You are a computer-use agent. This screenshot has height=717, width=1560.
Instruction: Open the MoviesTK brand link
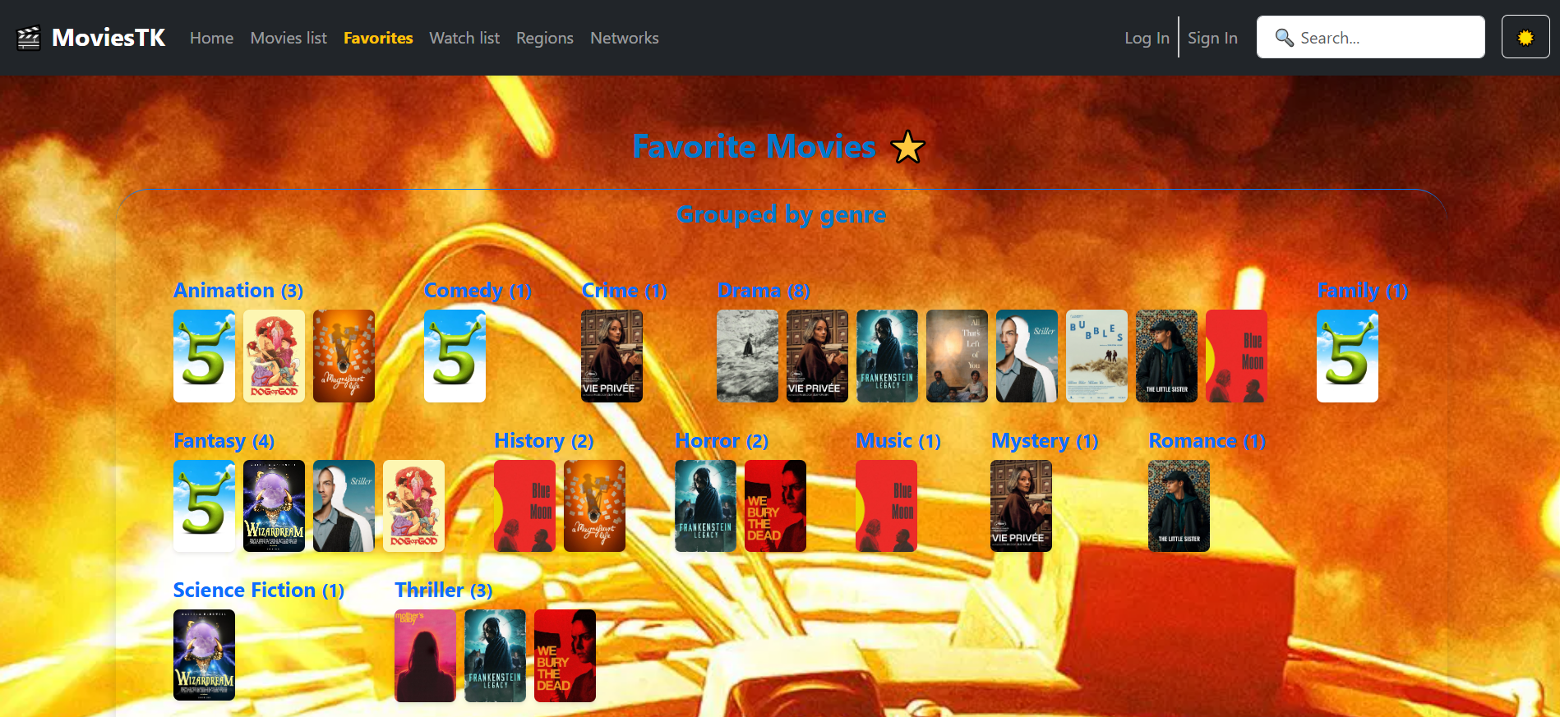pos(91,38)
